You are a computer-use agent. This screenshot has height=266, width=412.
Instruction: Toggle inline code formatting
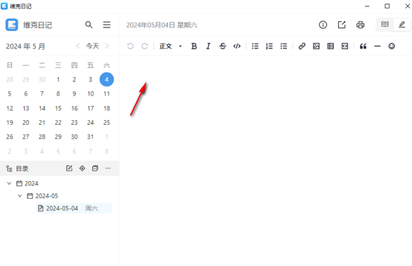click(237, 46)
